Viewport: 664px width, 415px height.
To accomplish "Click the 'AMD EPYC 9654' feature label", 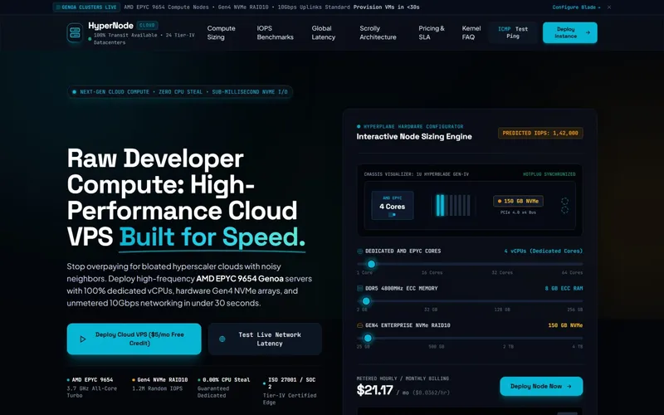I will click(x=92, y=380).
